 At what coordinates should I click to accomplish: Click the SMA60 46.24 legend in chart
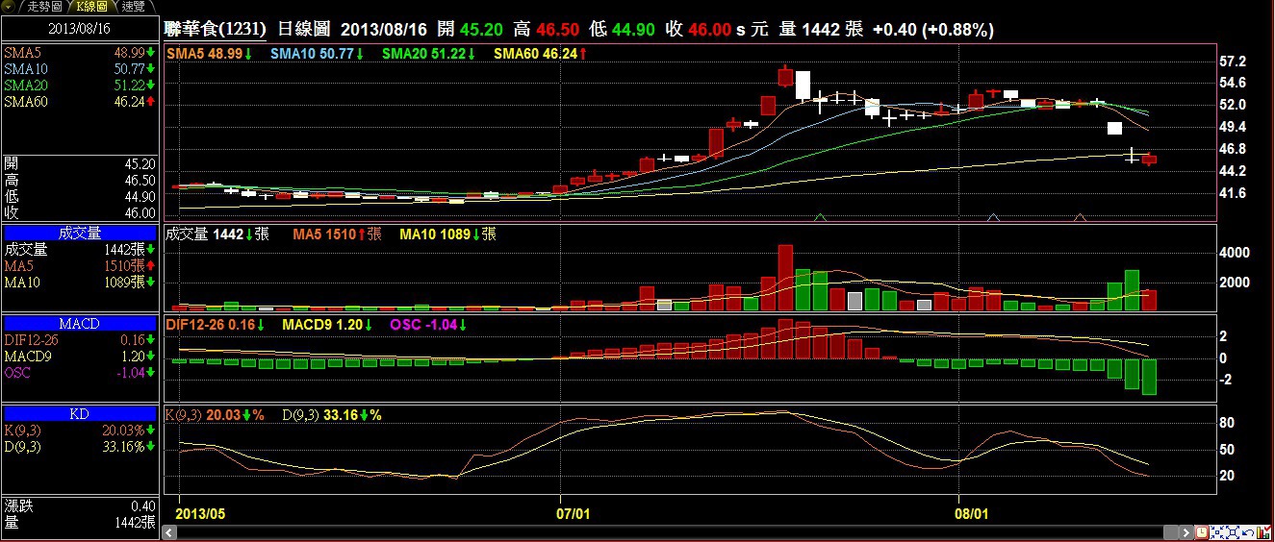tap(541, 54)
